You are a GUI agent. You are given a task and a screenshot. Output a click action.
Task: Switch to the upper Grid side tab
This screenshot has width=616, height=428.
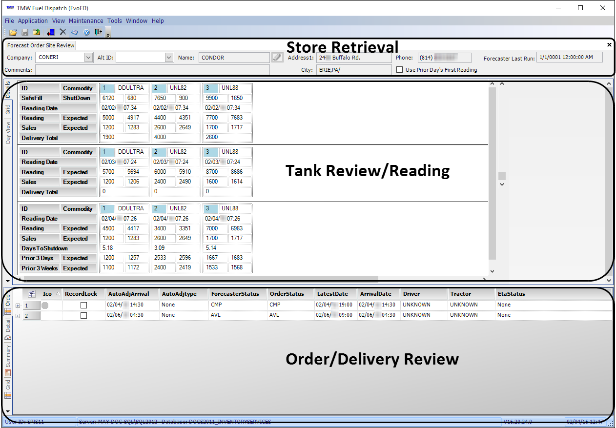coord(8,109)
